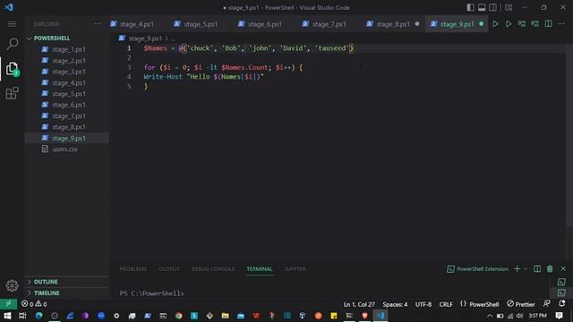Open the OUTPUT panel tab

click(169, 269)
